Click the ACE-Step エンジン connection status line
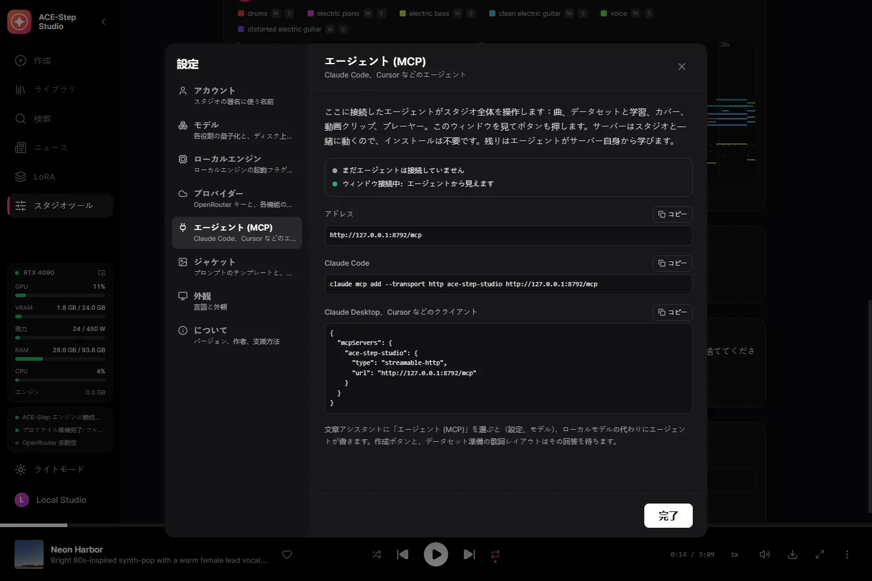 (57, 418)
